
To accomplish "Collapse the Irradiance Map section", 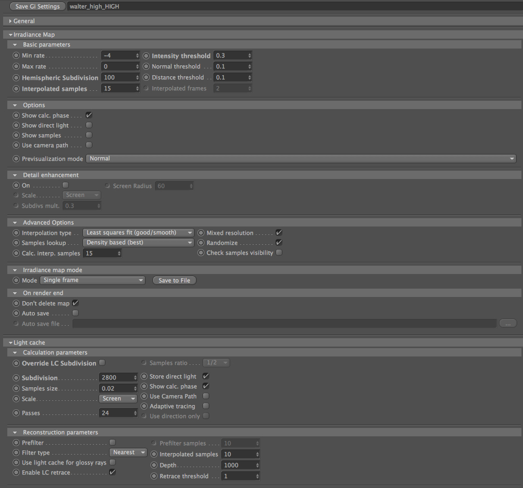I will 10,34.
